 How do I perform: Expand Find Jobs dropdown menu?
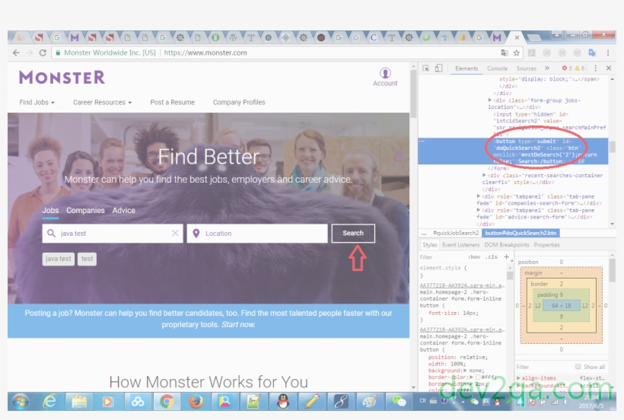[37, 102]
